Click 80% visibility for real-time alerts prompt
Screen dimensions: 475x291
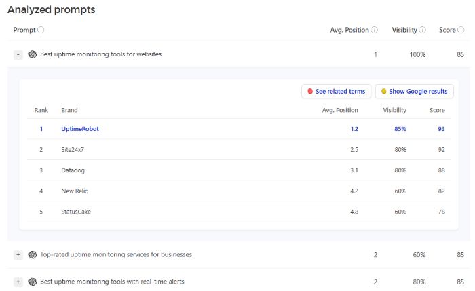[x=419, y=282]
